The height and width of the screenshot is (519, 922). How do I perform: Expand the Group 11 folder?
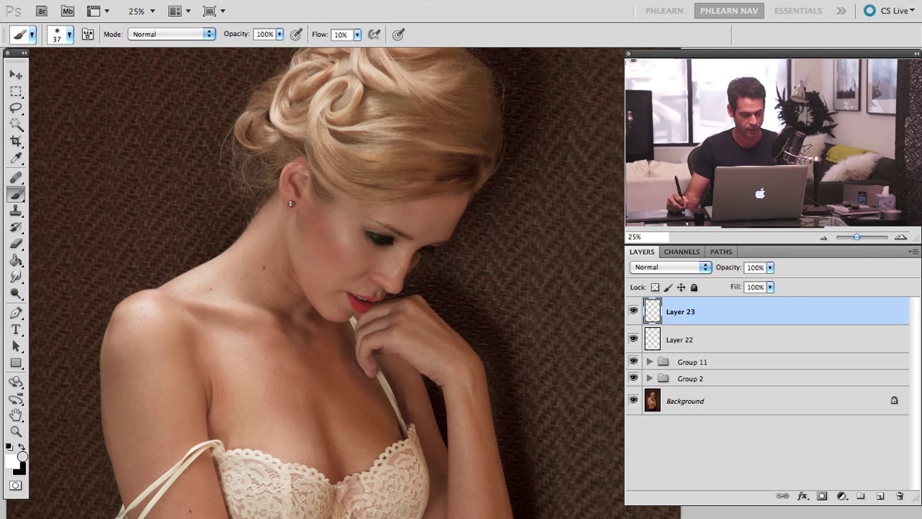(649, 362)
